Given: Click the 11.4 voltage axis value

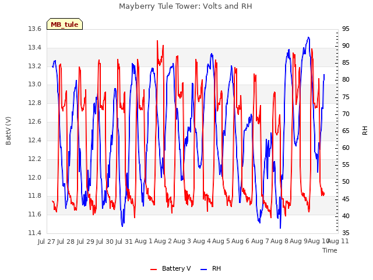Looking at the screenshot, I should point(35,233).
